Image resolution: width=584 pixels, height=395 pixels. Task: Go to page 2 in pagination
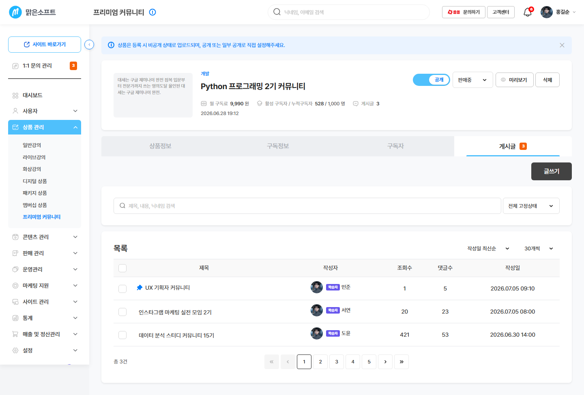[320, 362]
